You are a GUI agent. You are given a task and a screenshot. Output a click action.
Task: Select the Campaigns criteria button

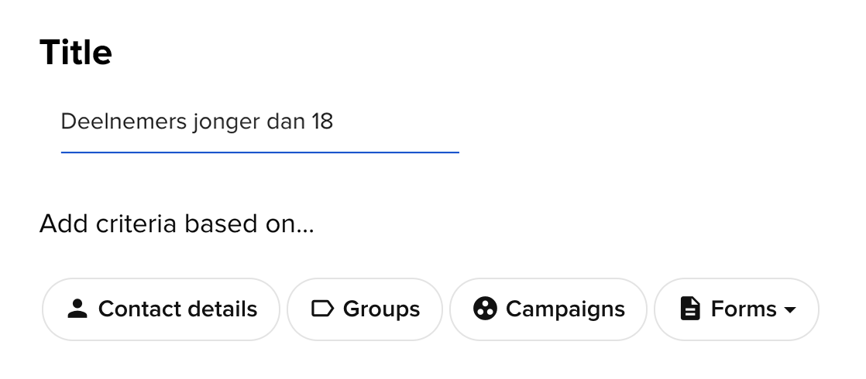(548, 309)
